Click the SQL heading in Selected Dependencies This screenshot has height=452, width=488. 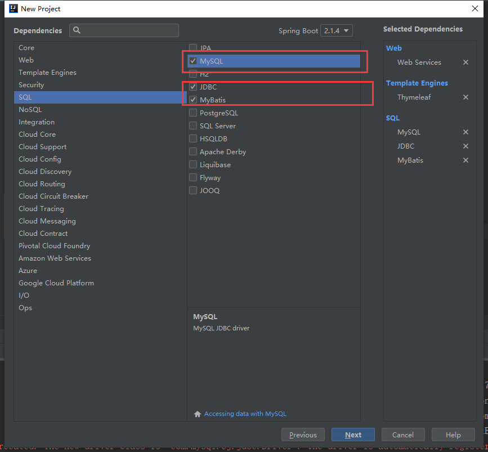pos(393,118)
